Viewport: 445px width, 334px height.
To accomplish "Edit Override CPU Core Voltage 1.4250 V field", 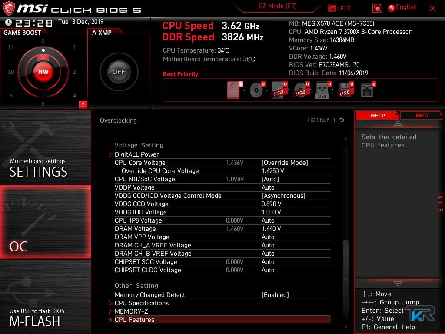I will click(272, 171).
